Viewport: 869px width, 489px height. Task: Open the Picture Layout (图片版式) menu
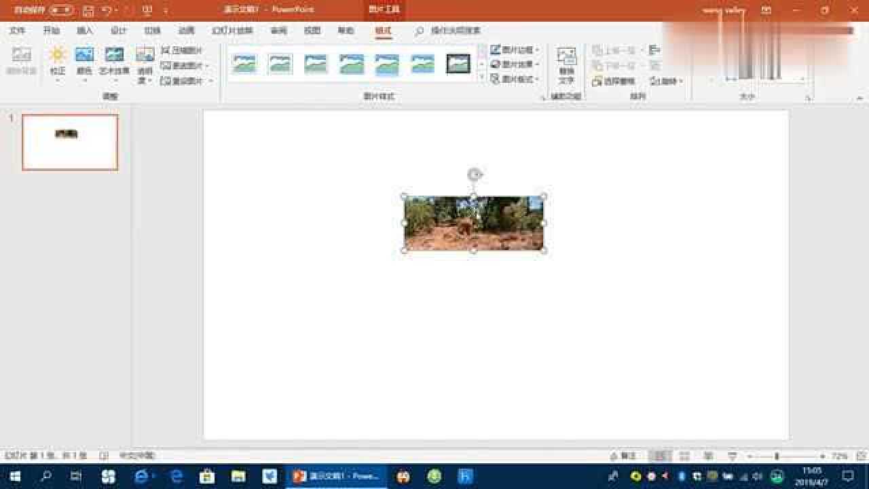515,79
